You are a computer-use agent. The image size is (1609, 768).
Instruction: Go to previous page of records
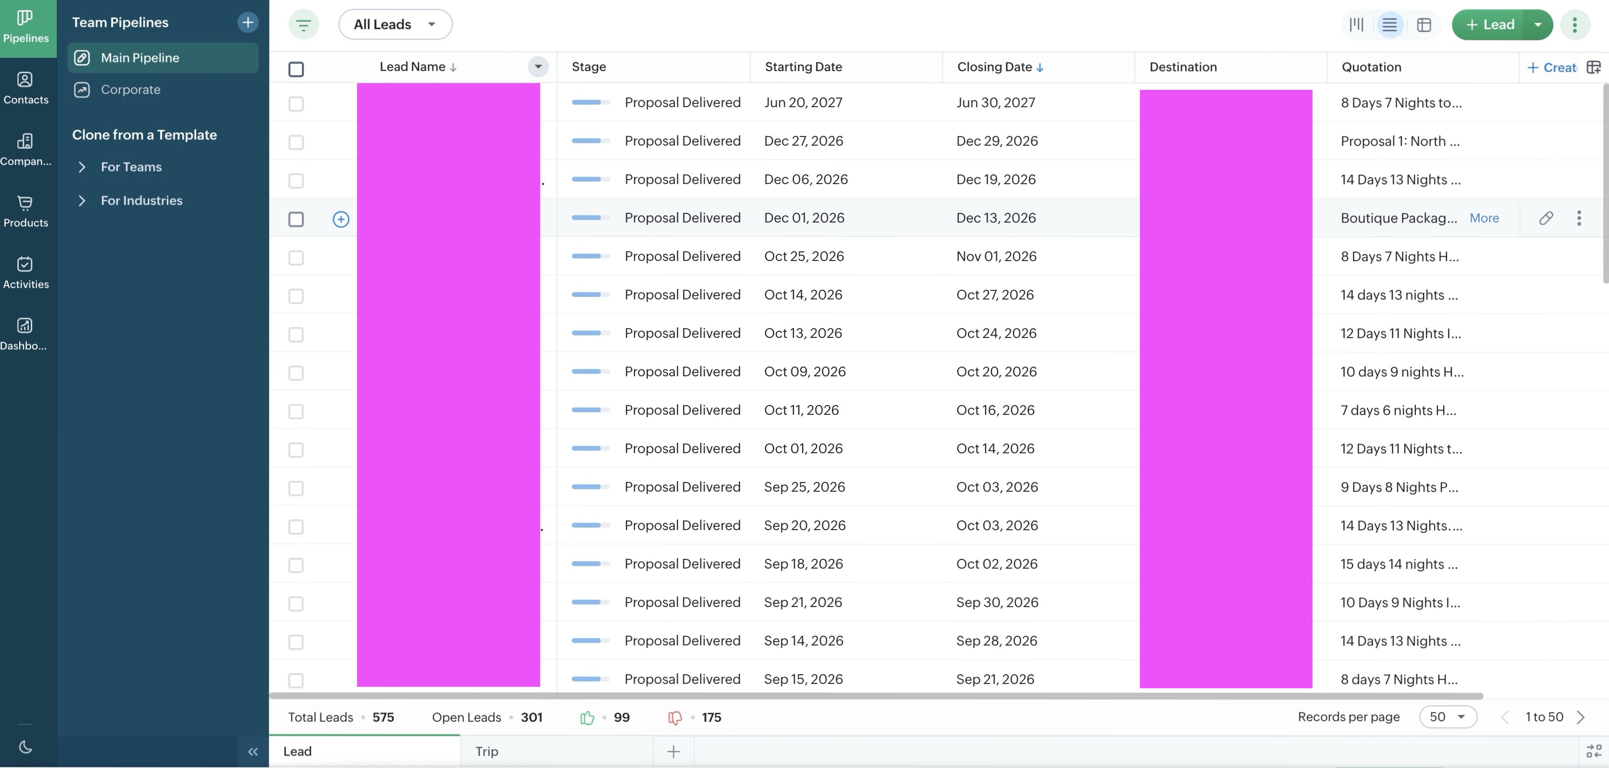tap(1505, 717)
